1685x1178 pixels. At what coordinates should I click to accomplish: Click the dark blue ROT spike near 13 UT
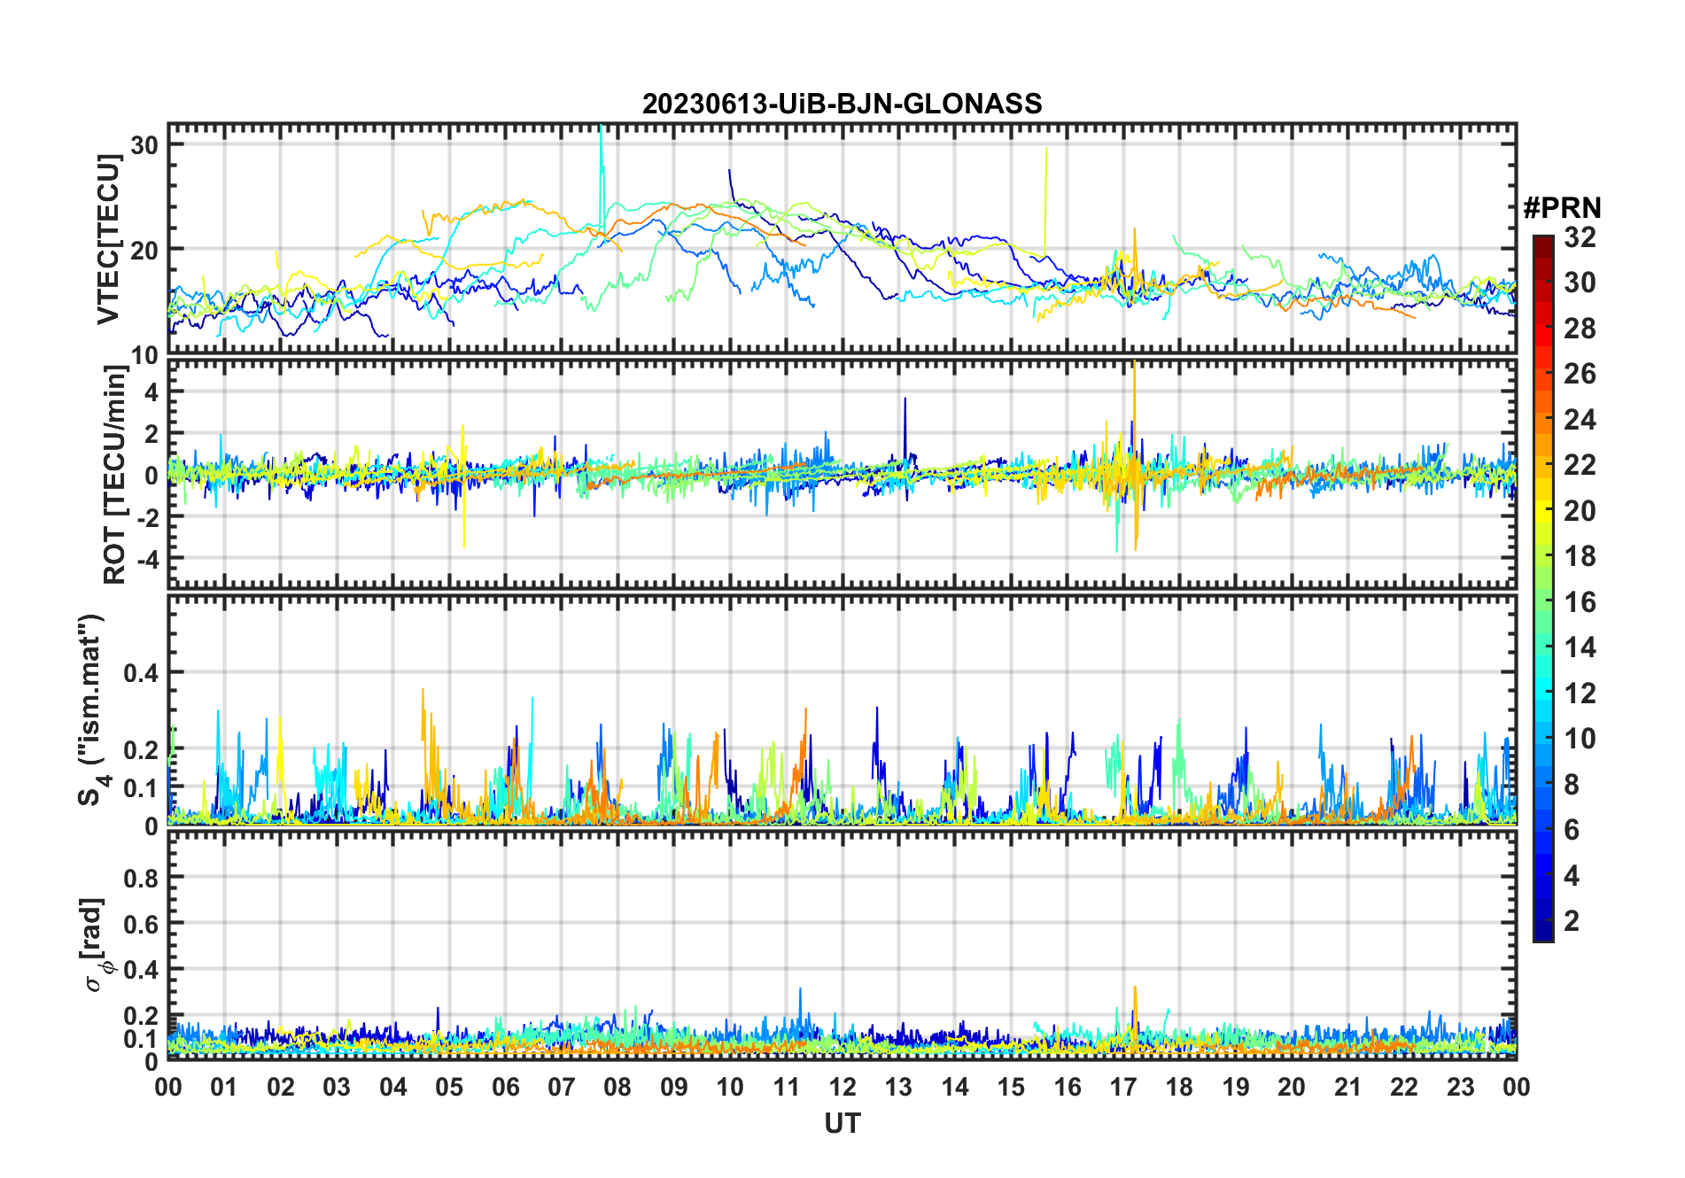pos(905,416)
